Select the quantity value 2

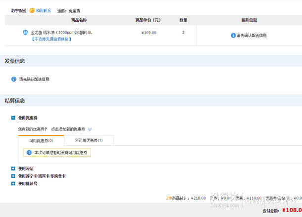(183, 33)
